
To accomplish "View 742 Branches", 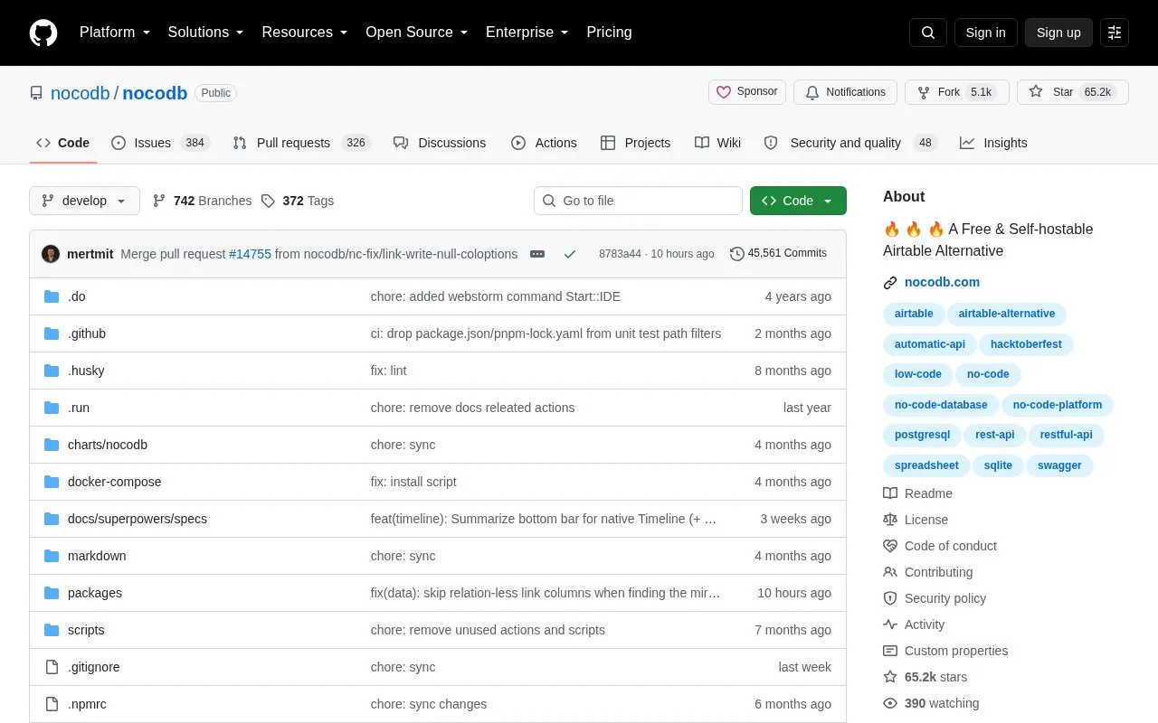I will [202, 201].
